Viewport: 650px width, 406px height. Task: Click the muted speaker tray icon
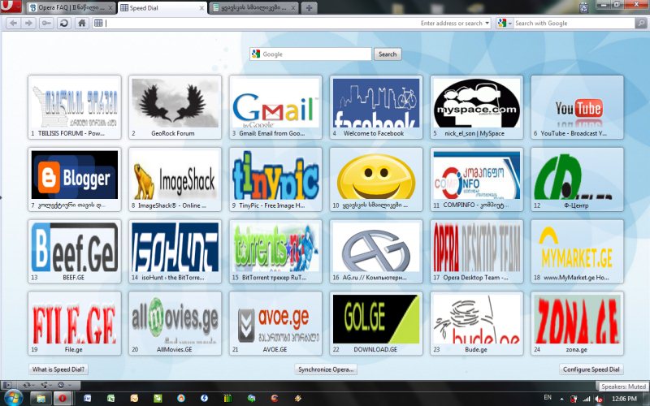point(598,399)
